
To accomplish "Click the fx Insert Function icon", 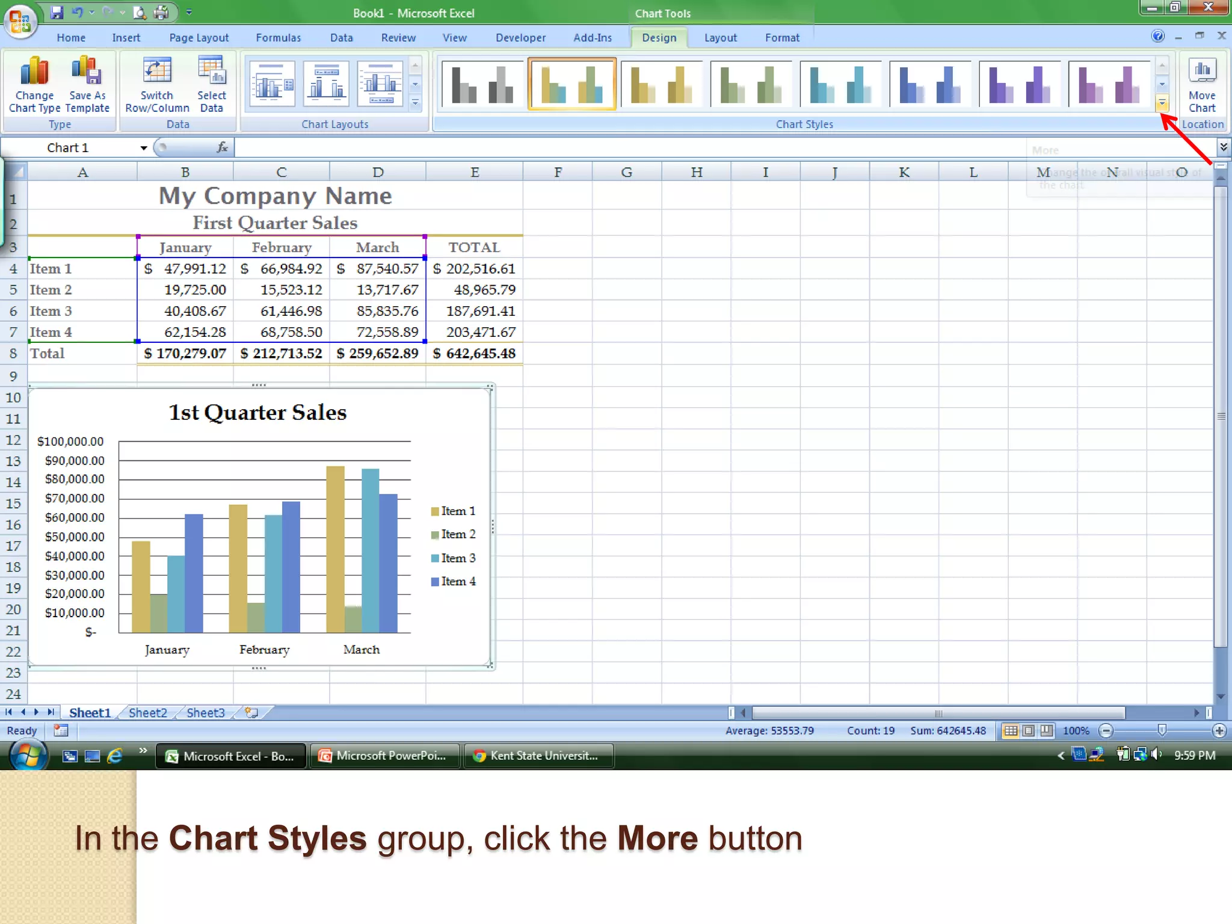I will [x=222, y=147].
